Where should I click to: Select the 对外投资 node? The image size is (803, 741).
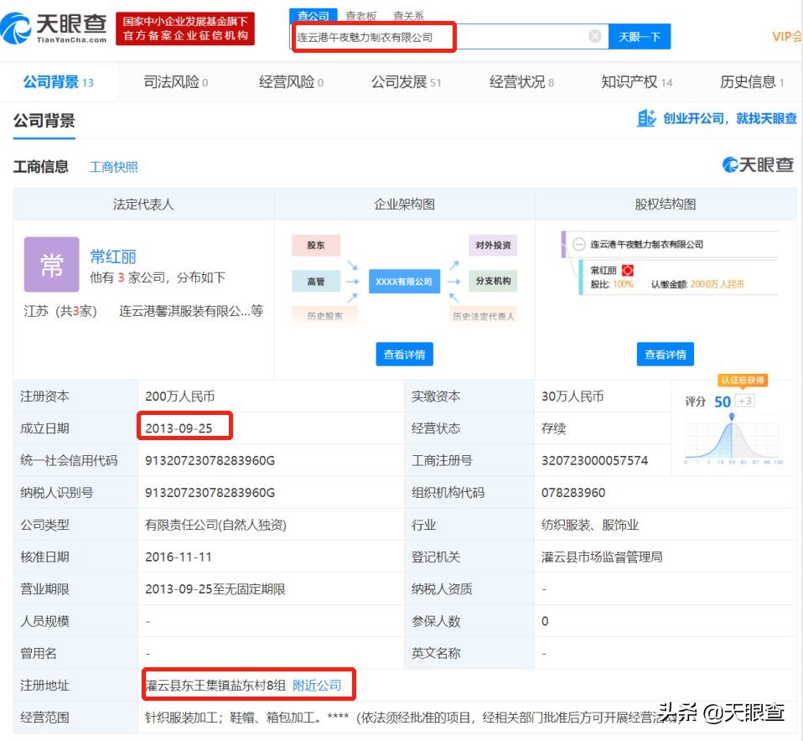(x=494, y=245)
